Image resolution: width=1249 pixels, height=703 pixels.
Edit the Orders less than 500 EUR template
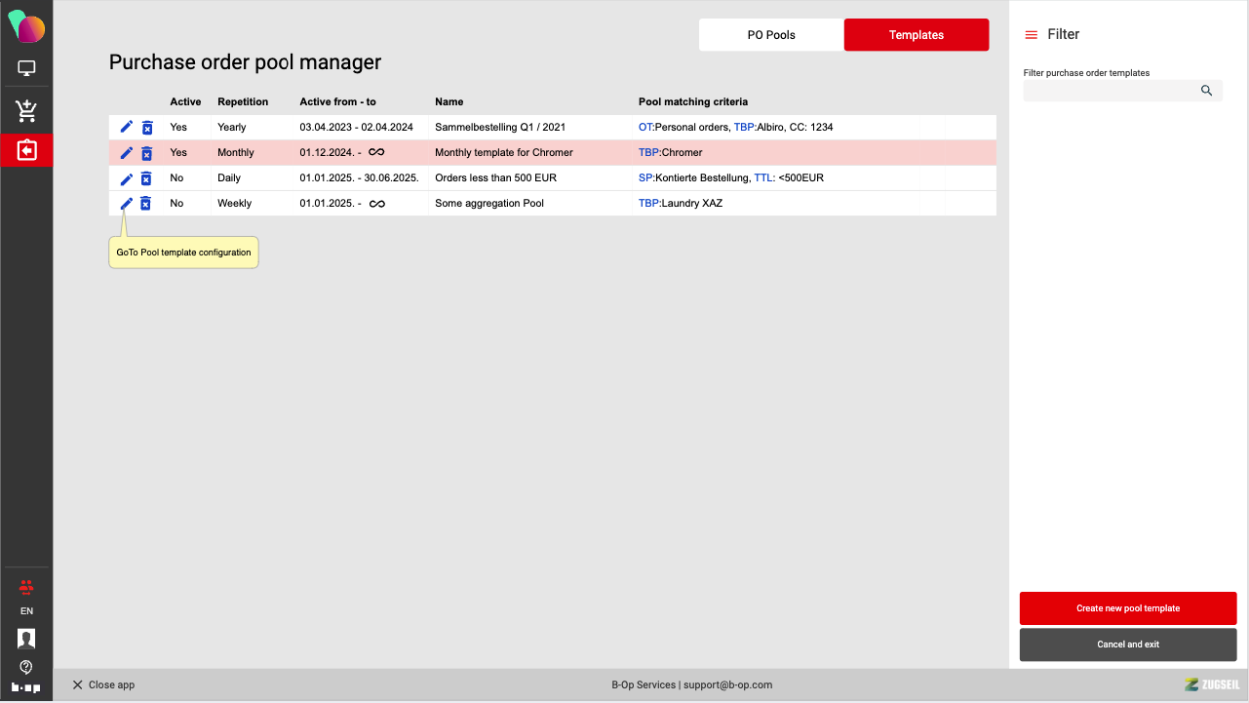126,178
